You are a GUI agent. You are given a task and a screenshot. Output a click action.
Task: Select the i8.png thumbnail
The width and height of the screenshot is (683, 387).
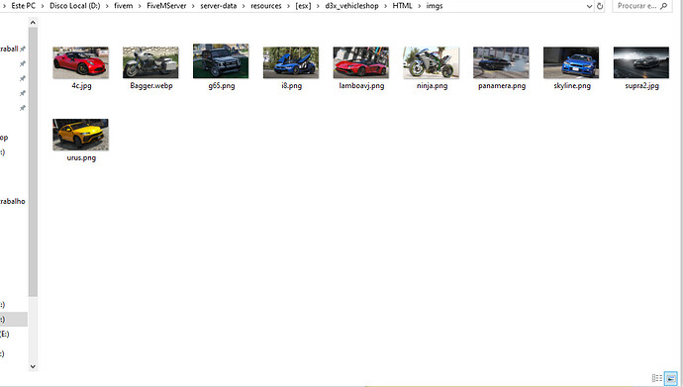coord(291,62)
